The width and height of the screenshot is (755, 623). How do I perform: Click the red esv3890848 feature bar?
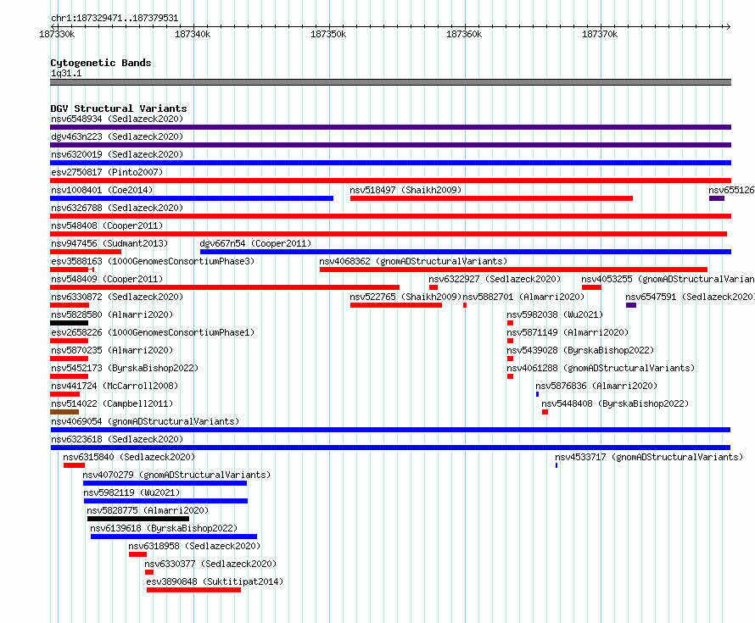point(193,590)
